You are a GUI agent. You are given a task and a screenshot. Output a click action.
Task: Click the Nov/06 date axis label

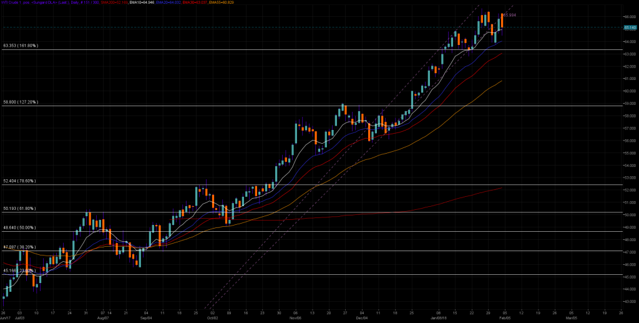coord(295,317)
